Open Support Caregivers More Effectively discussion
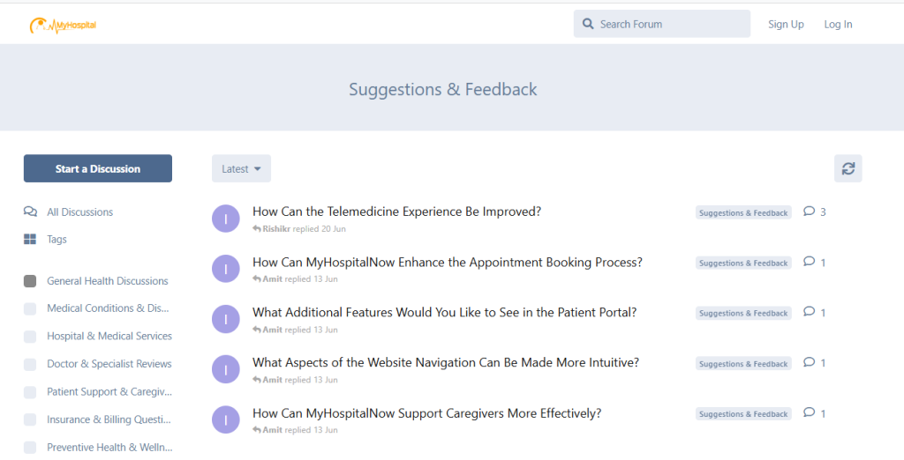 tap(426, 413)
